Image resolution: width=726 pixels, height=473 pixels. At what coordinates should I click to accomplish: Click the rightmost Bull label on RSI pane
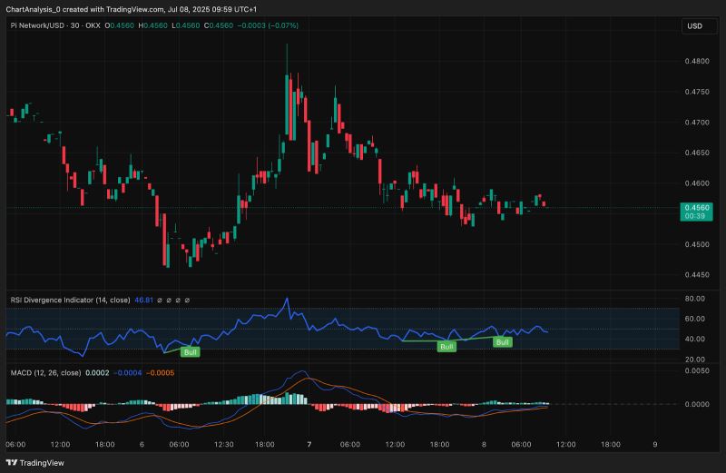pos(502,342)
